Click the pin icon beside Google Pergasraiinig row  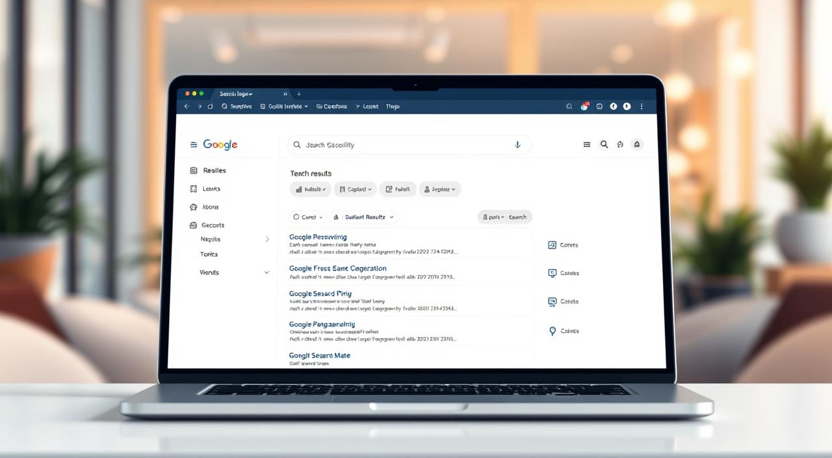(x=552, y=331)
